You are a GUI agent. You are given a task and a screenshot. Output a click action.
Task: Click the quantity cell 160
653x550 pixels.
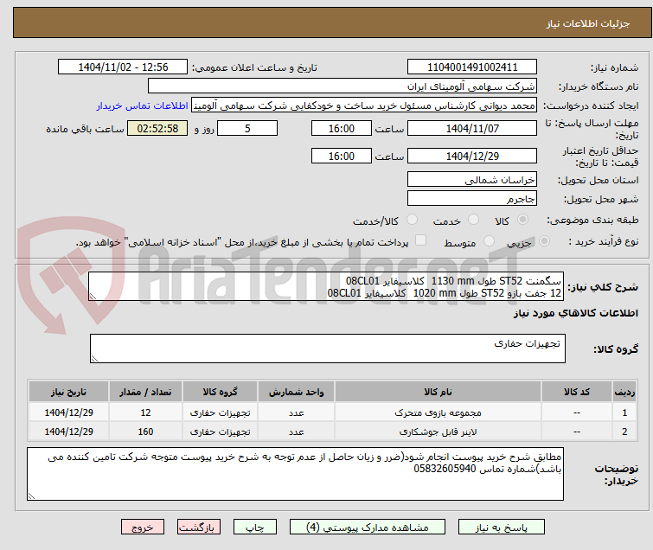(x=145, y=432)
